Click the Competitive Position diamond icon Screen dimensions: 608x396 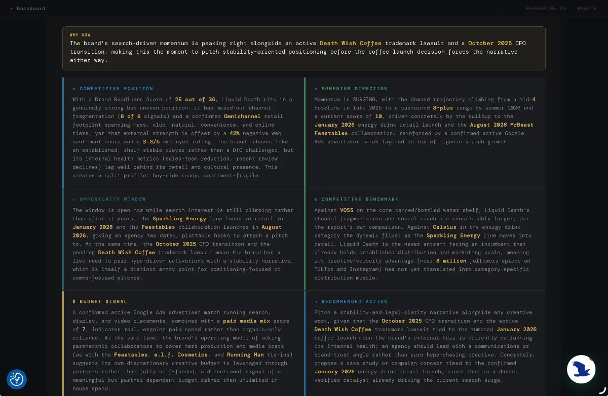[x=74, y=89]
